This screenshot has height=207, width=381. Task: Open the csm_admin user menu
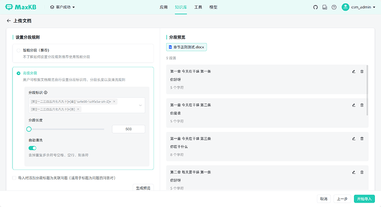(358, 7)
